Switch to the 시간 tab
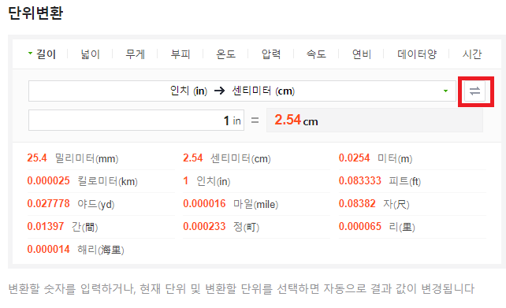The width and height of the screenshot is (506, 308). point(472,54)
